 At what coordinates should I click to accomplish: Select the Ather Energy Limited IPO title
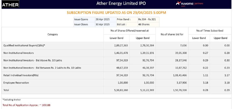(x=121, y=3)
